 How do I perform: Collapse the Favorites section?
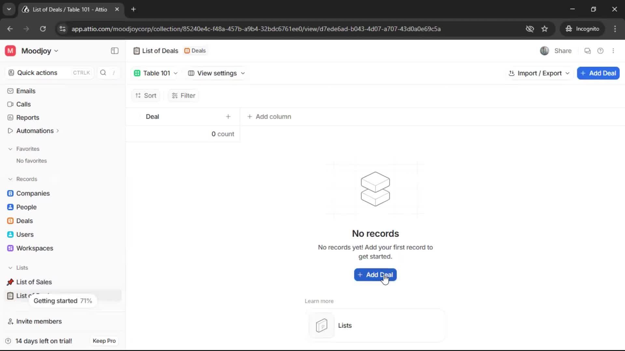pos(10,149)
